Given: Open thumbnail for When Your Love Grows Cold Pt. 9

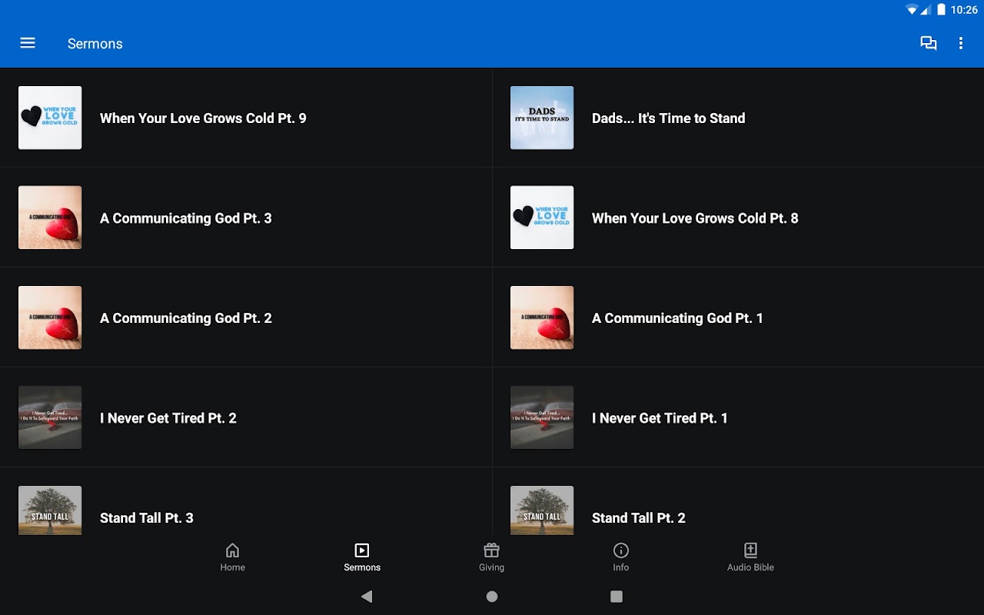Looking at the screenshot, I should (x=50, y=118).
